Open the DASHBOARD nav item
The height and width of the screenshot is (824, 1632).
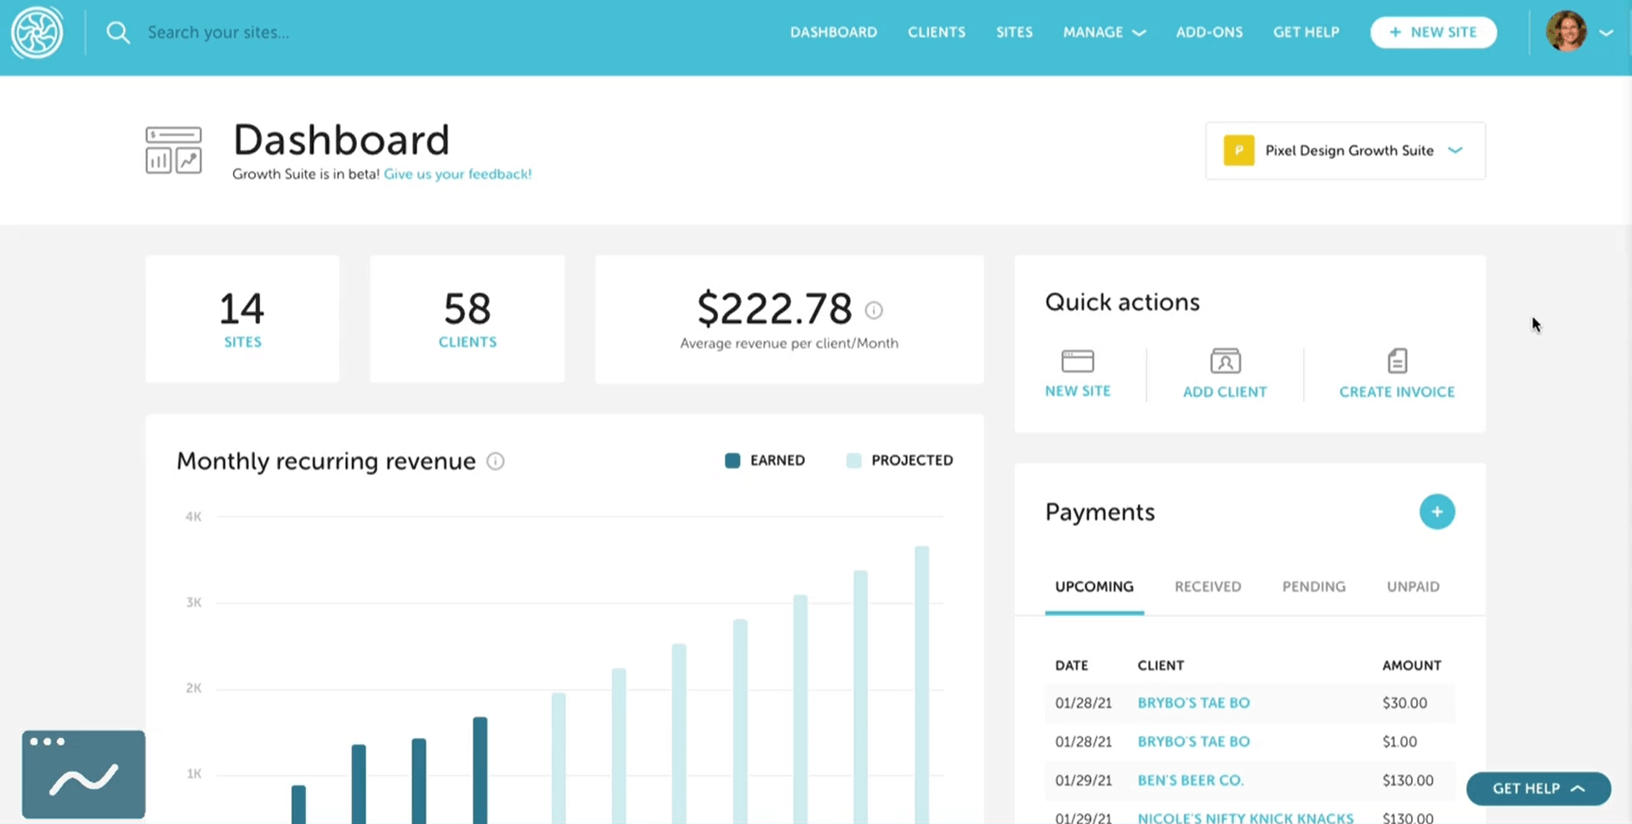click(833, 32)
